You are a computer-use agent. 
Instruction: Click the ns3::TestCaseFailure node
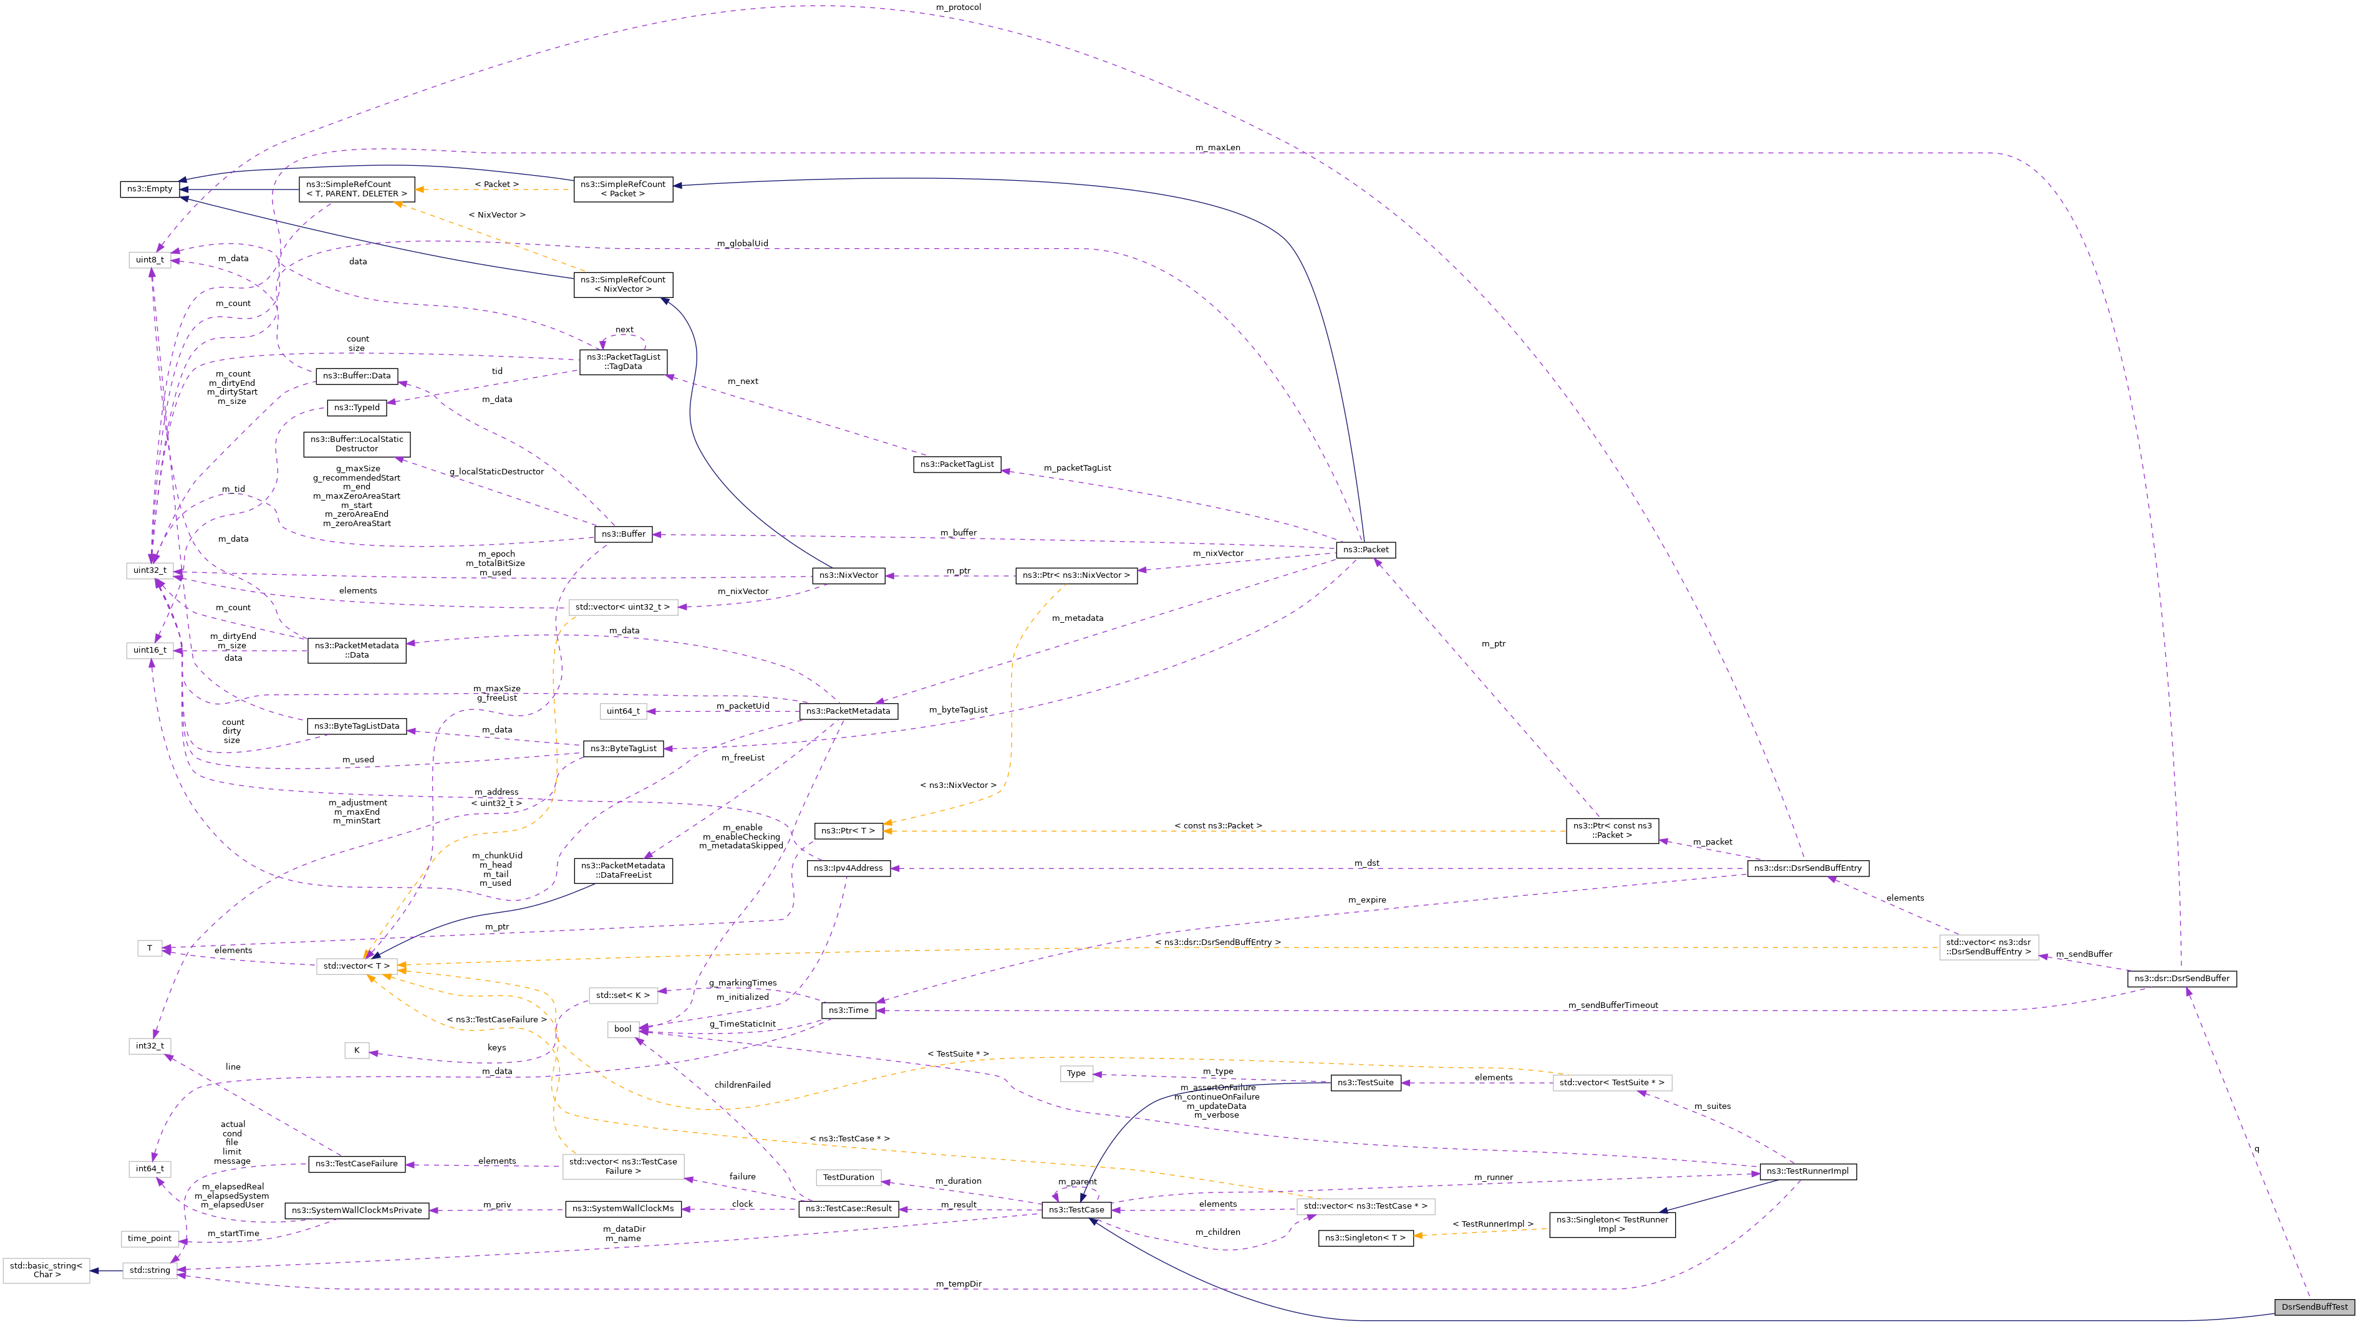click(357, 1165)
